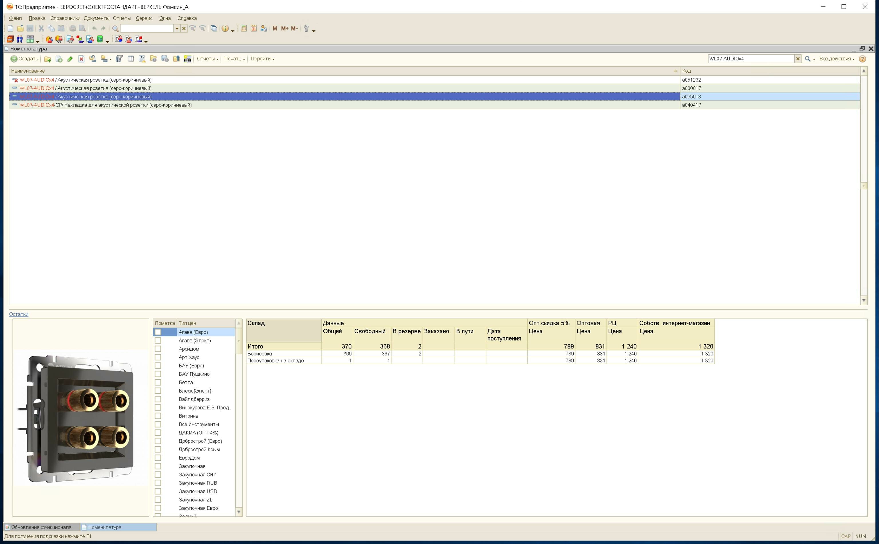Open the Печать dropdown menu

234,59
